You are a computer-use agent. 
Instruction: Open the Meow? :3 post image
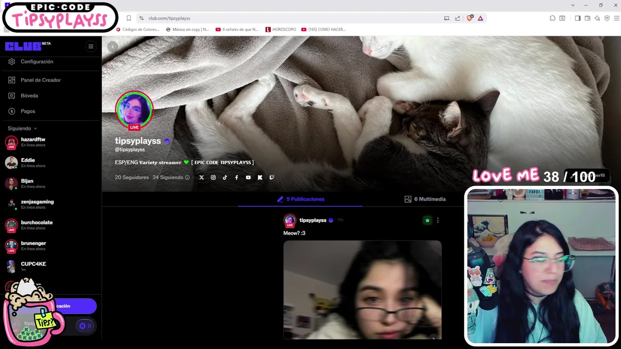point(362,290)
